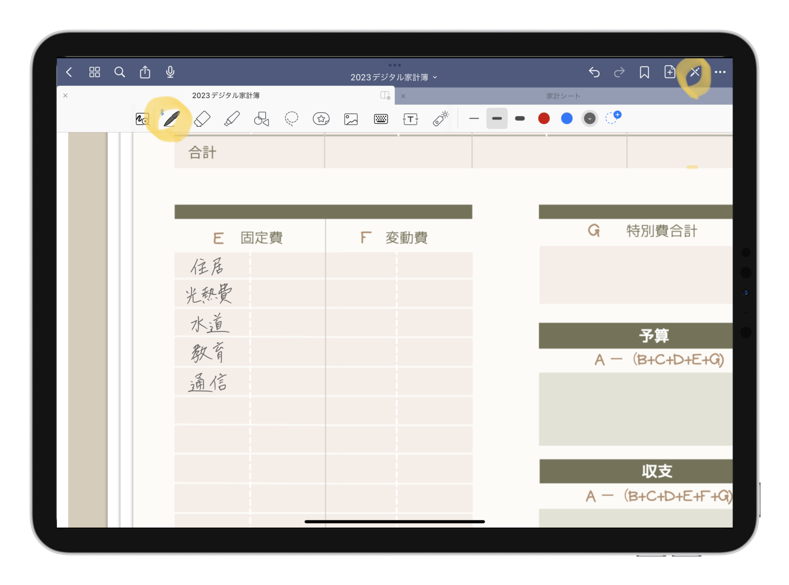The image size is (789, 585).
Task: Undo the last stroke
Action: click(x=594, y=72)
